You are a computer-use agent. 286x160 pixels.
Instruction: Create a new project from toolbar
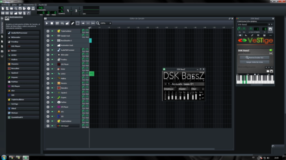click(3, 8)
